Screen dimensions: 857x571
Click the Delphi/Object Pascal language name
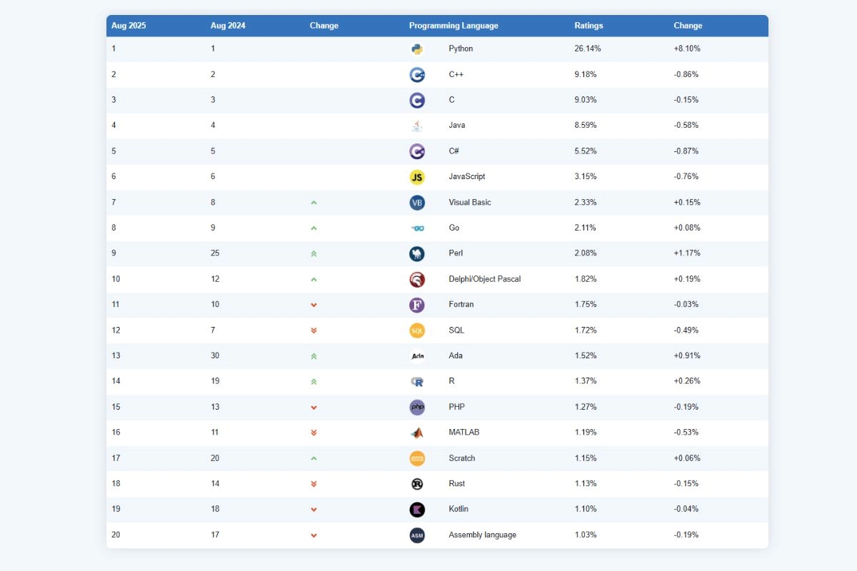pos(484,279)
